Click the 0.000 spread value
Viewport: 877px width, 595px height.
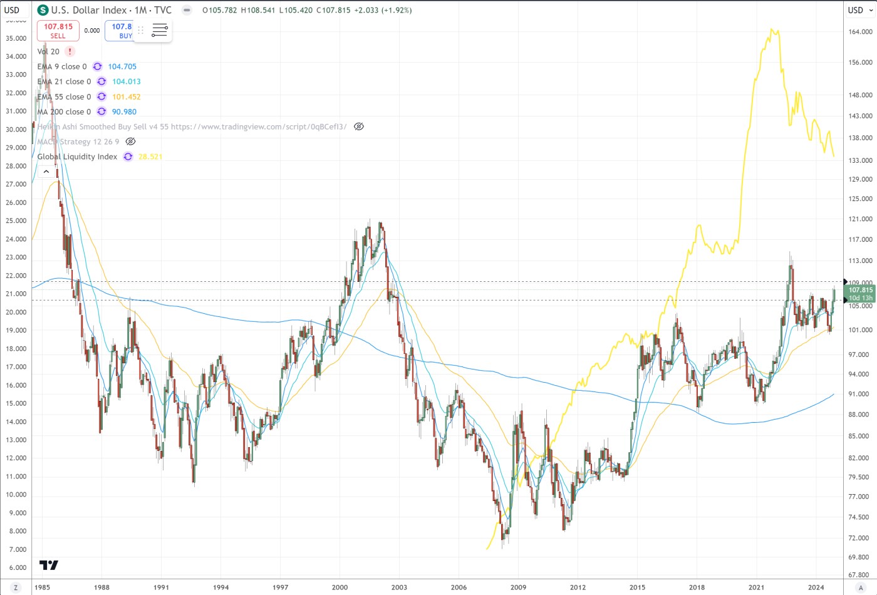(x=92, y=30)
